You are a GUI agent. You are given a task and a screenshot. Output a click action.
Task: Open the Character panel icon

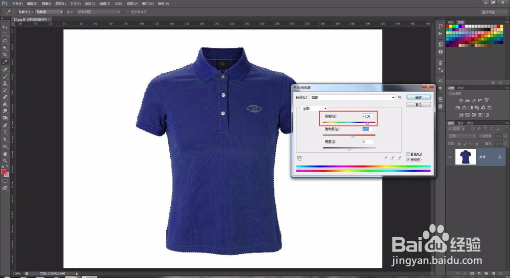[441, 81]
